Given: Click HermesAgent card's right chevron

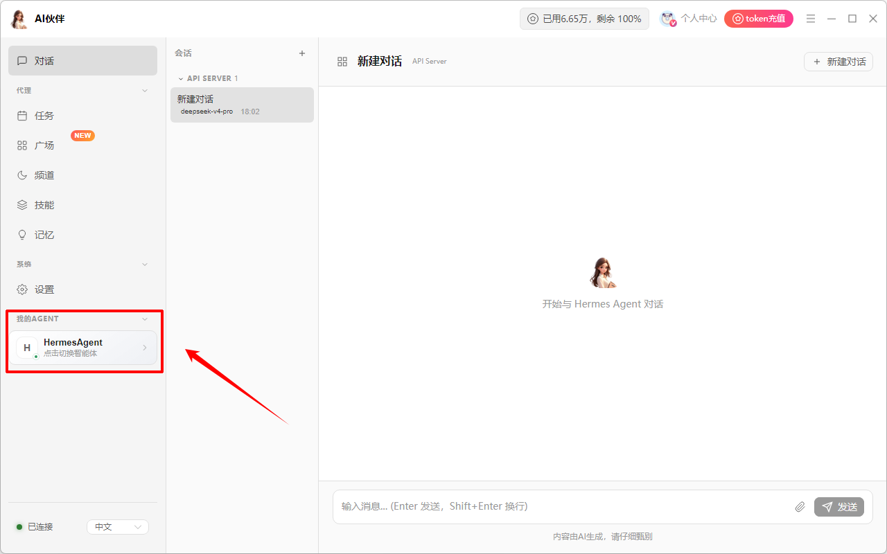Looking at the screenshot, I should tap(145, 348).
